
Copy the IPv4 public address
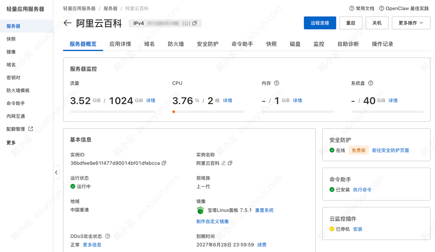195,23
